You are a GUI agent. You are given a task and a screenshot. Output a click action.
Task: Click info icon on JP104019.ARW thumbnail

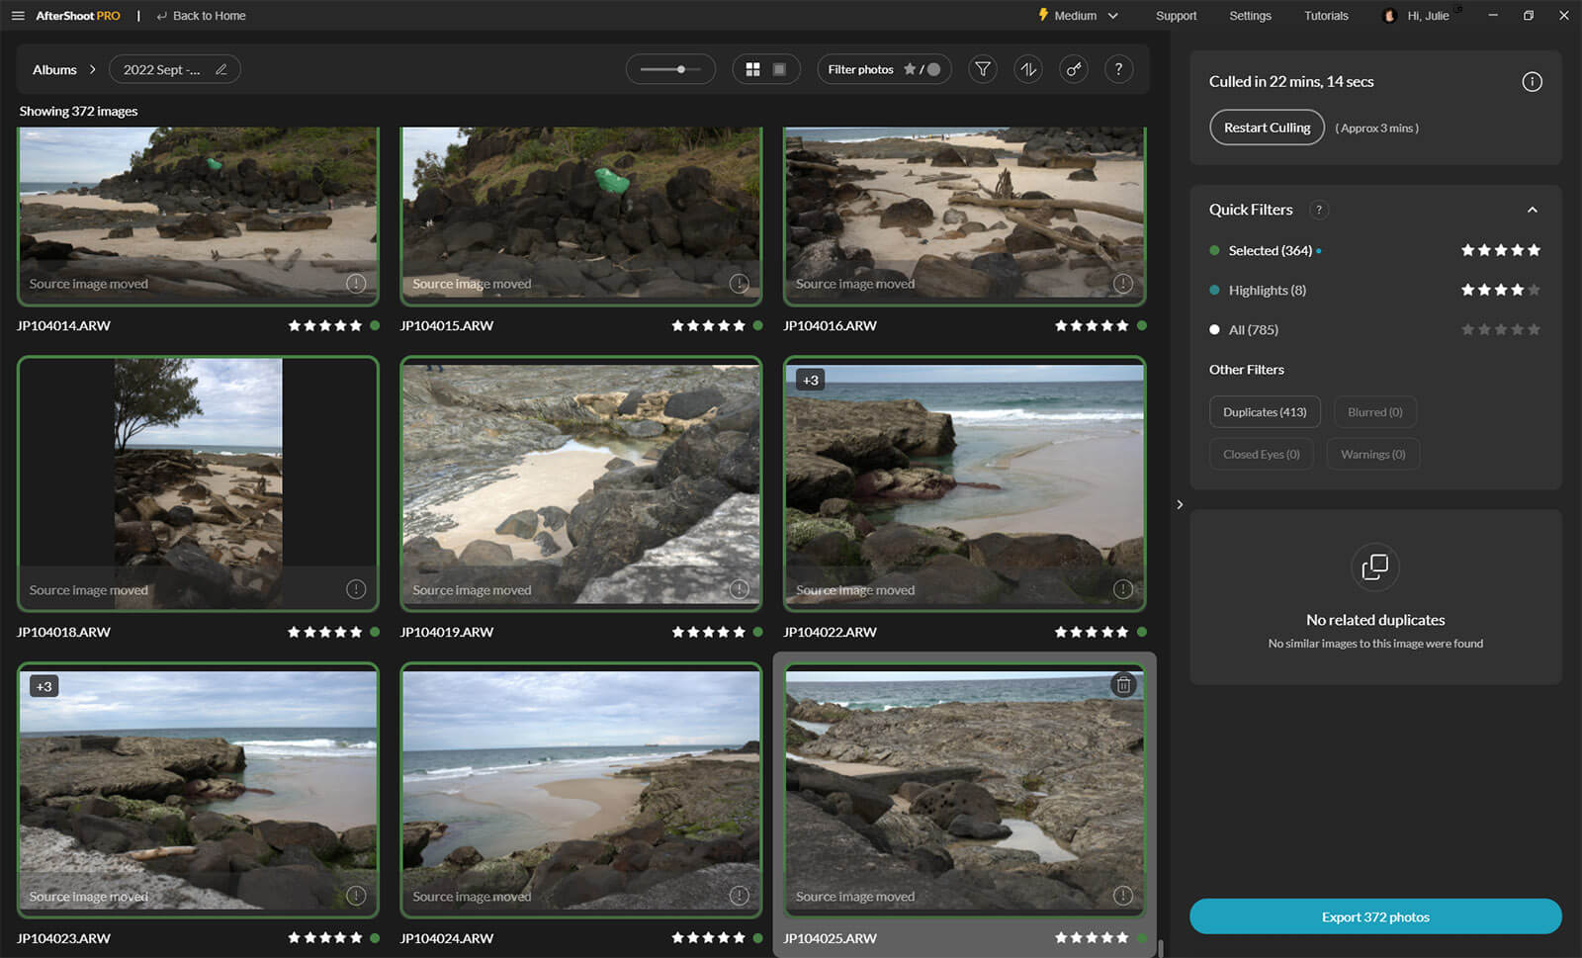pyautogui.click(x=739, y=589)
